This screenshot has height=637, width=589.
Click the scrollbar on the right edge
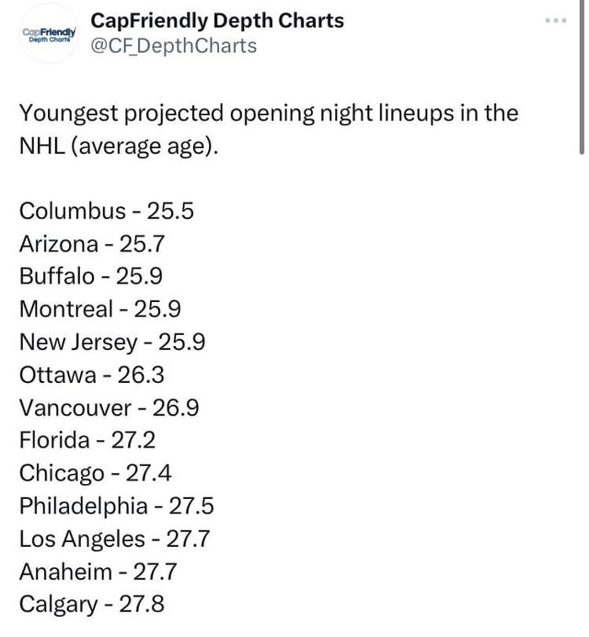click(582, 74)
